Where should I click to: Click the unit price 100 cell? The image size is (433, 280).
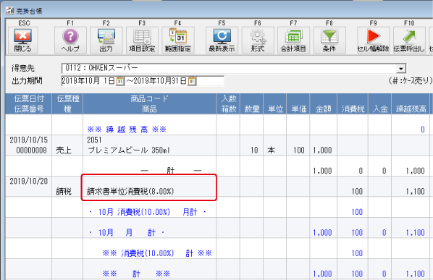click(299, 150)
